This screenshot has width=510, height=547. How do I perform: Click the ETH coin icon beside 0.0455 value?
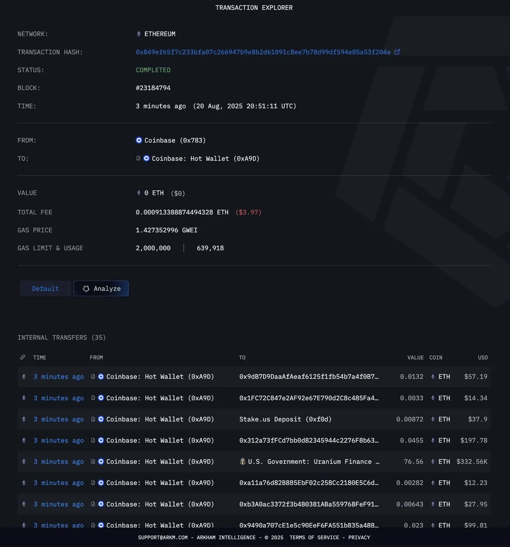433,440
